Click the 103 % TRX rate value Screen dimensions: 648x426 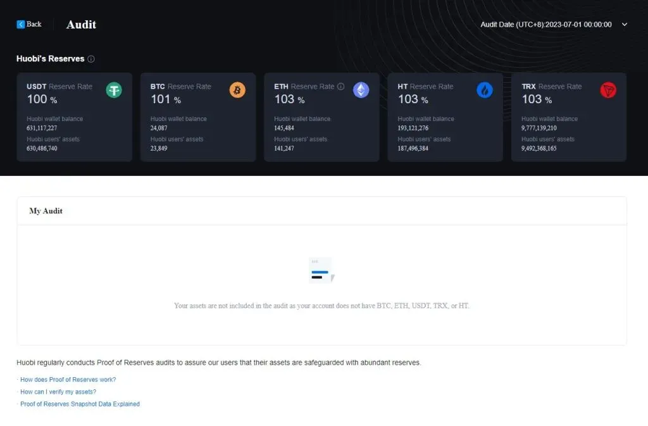point(537,99)
